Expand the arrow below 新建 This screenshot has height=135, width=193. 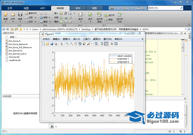tap(5, 22)
